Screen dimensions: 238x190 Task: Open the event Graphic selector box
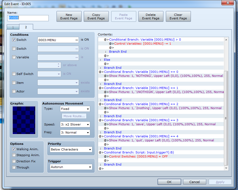point(24,120)
